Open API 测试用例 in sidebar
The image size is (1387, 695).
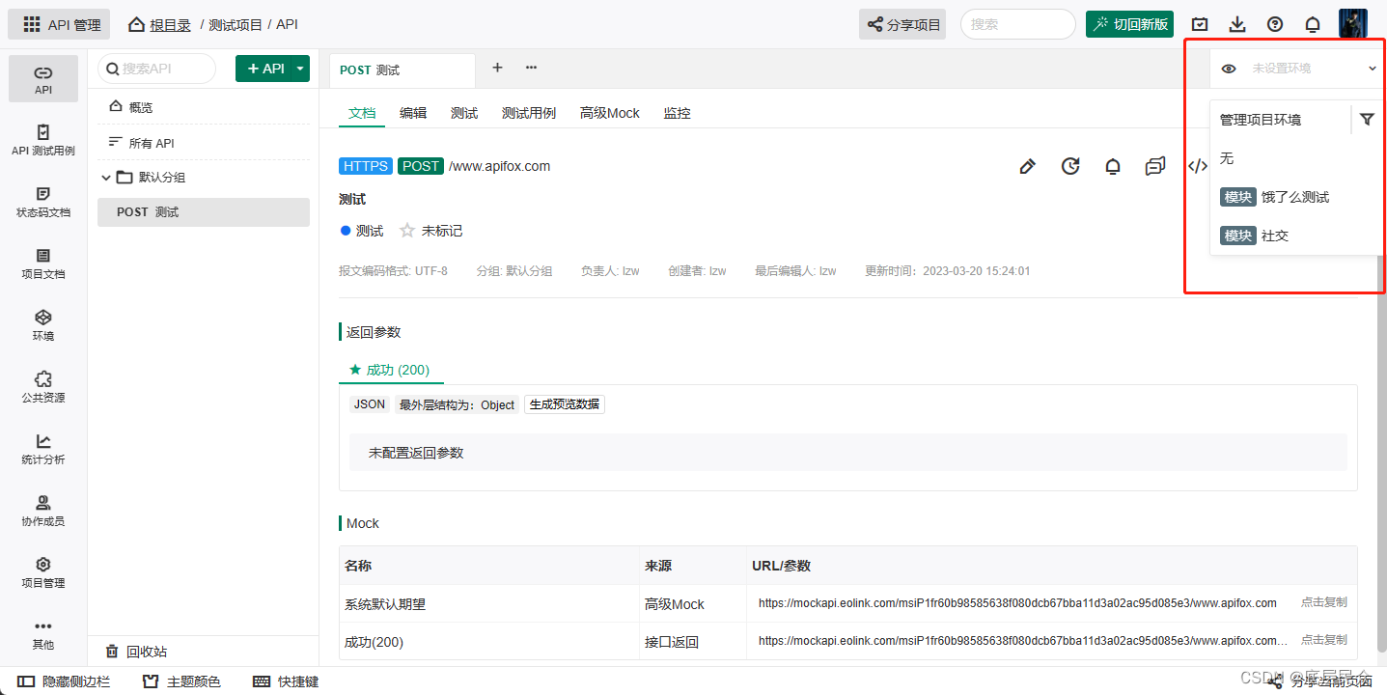coord(43,140)
